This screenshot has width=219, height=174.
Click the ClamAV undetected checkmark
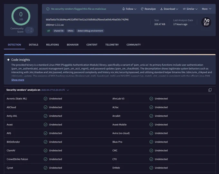45,150
